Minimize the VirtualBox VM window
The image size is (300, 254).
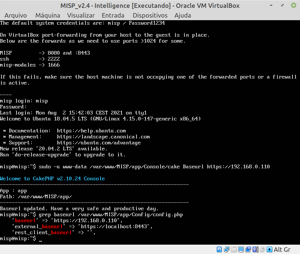click(271, 5)
